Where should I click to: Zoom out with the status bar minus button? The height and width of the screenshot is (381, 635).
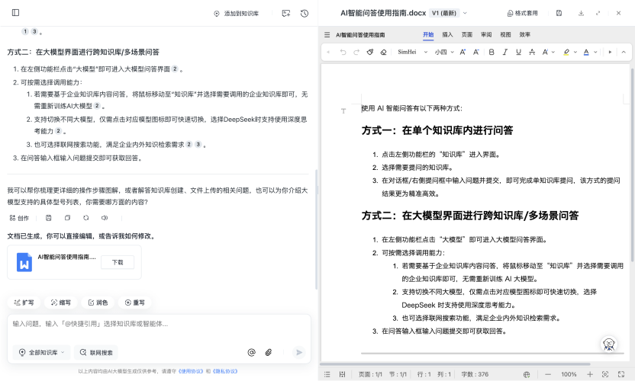[548, 375]
